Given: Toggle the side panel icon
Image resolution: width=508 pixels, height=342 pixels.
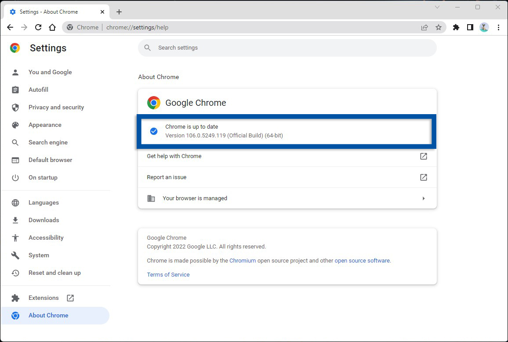Looking at the screenshot, I should tap(470, 27).
